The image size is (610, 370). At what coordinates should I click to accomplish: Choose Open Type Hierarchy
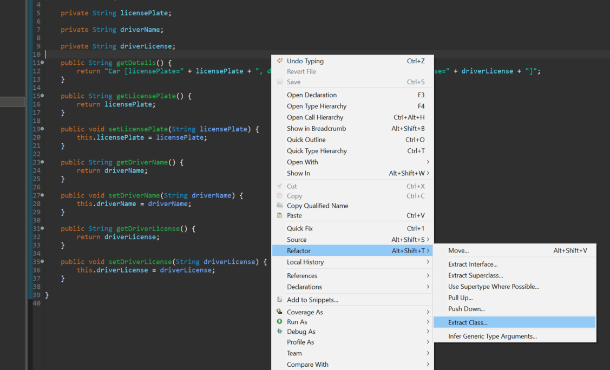[x=352, y=106]
